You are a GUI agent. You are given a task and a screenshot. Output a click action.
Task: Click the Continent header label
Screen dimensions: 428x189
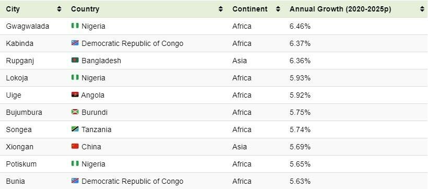click(x=250, y=9)
